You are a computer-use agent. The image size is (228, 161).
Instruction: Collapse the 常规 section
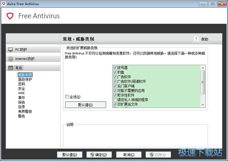33,68
